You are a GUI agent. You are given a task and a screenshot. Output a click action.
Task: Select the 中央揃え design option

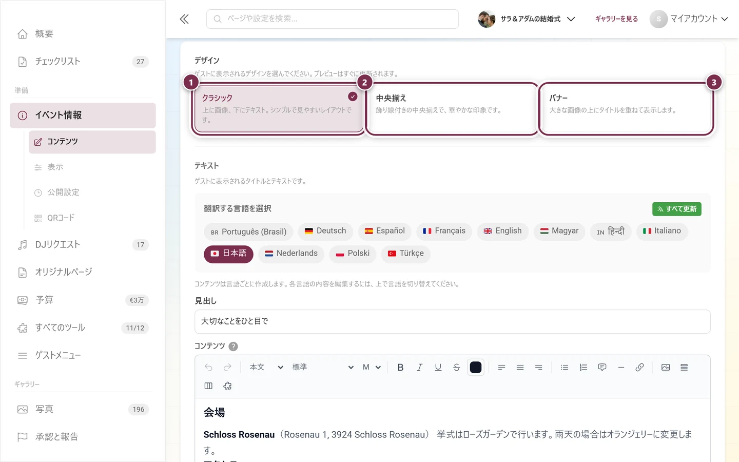452,109
